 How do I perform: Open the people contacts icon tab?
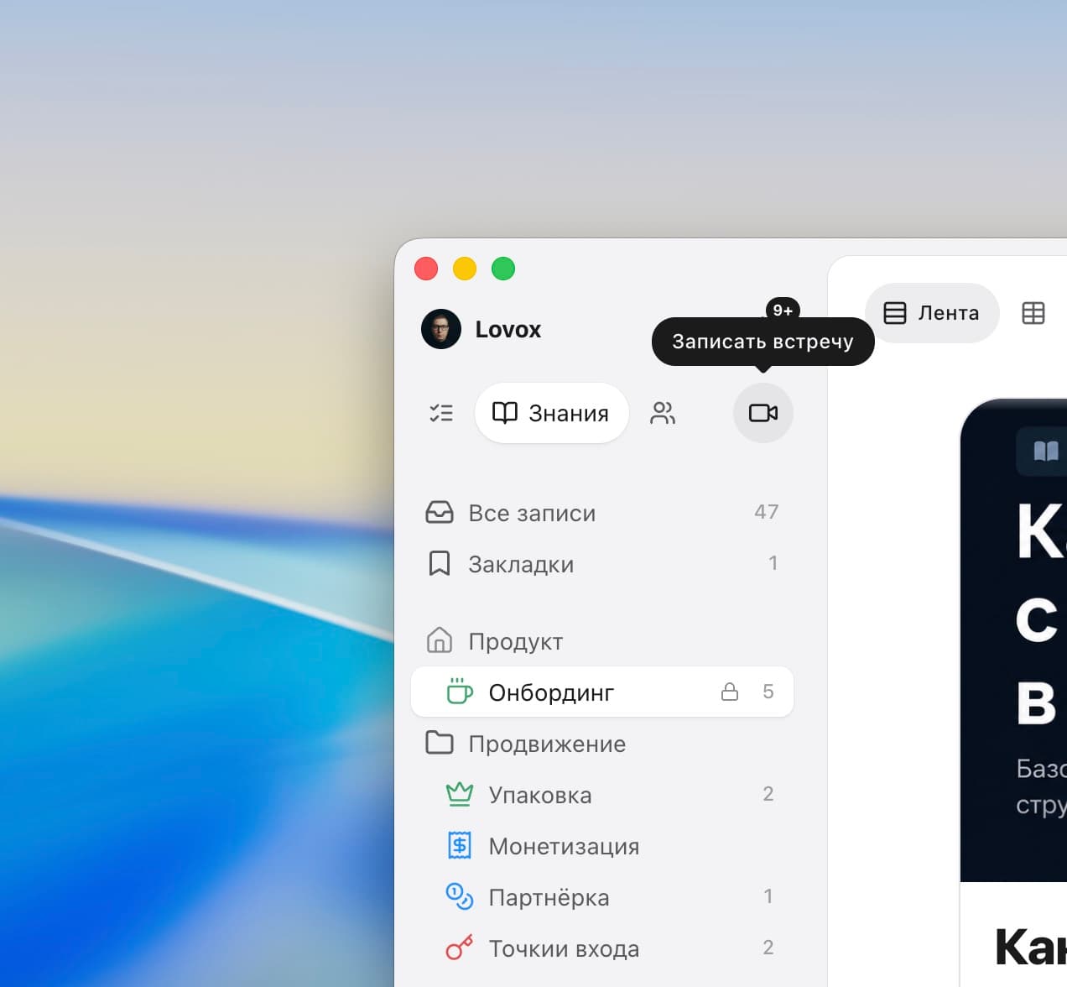(x=663, y=413)
